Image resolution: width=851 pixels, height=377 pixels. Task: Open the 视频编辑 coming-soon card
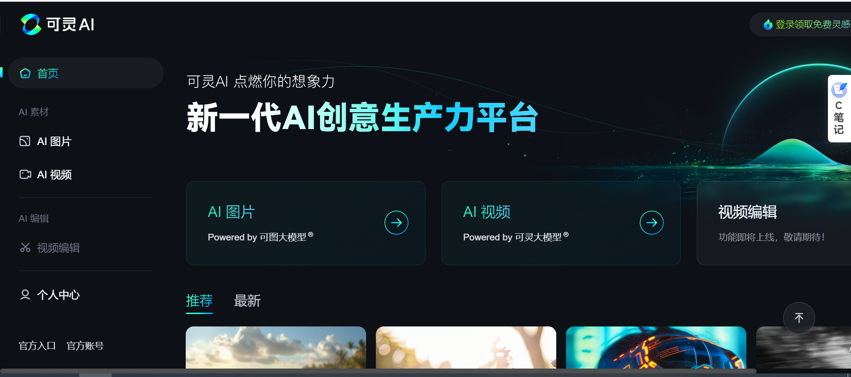pyautogui.click(x=774, y=223)
